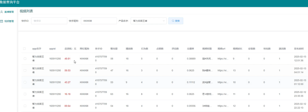This screenshot has width=308, height=112.
Task: Focus the 快手ID input field
Action: [x=49, y=21]
